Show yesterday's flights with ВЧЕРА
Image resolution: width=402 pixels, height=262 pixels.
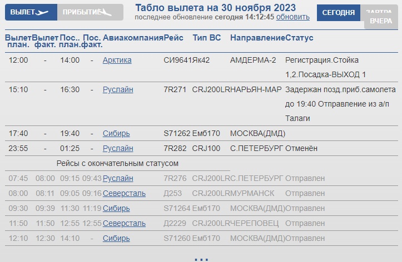381,21
